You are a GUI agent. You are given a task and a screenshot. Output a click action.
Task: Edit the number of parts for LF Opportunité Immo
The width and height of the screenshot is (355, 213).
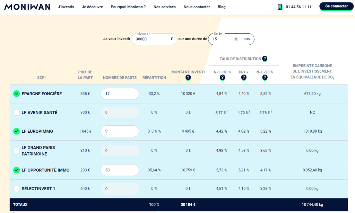tap(120, 170)
